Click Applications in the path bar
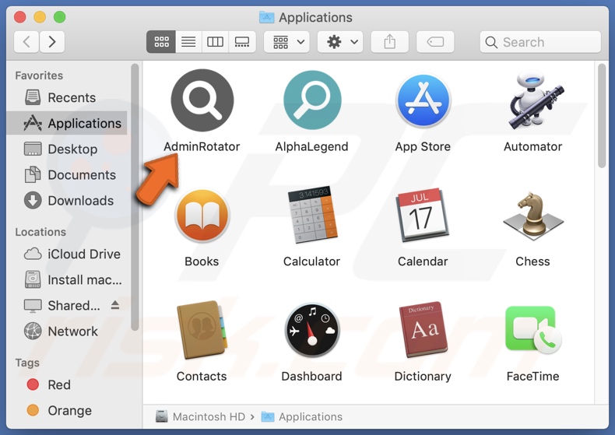The image size is (615, 435). point(302,416)
